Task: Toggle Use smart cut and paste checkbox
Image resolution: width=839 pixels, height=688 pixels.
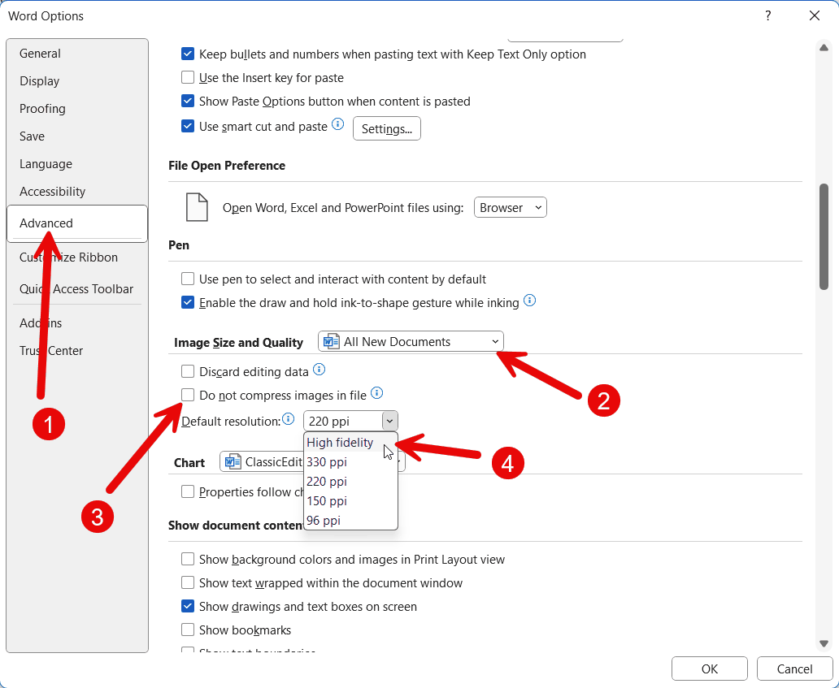Action: click(187, 127)
